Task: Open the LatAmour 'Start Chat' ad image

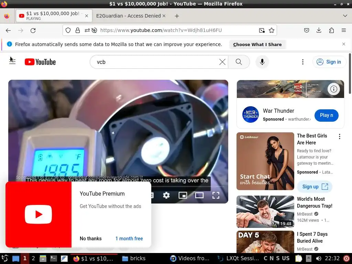Action: pyautogui.click(x=265, y=161)
